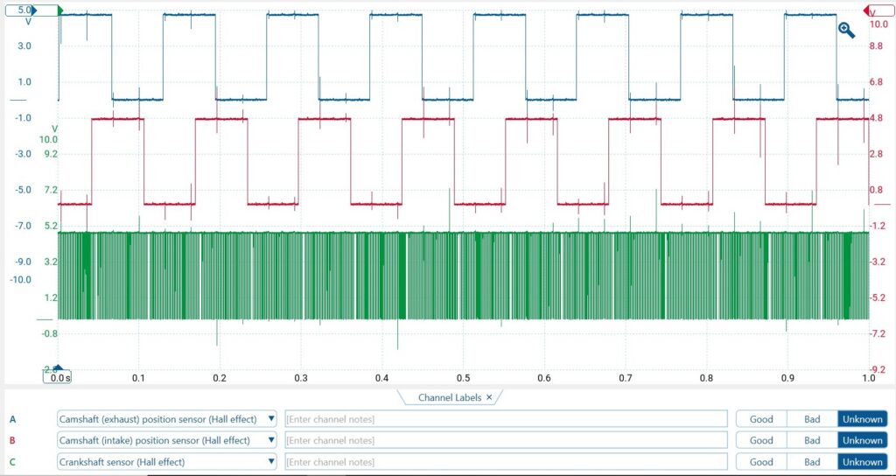
Task: Click the zoom magnifier icon on graph
Action: tap(846, 31)
